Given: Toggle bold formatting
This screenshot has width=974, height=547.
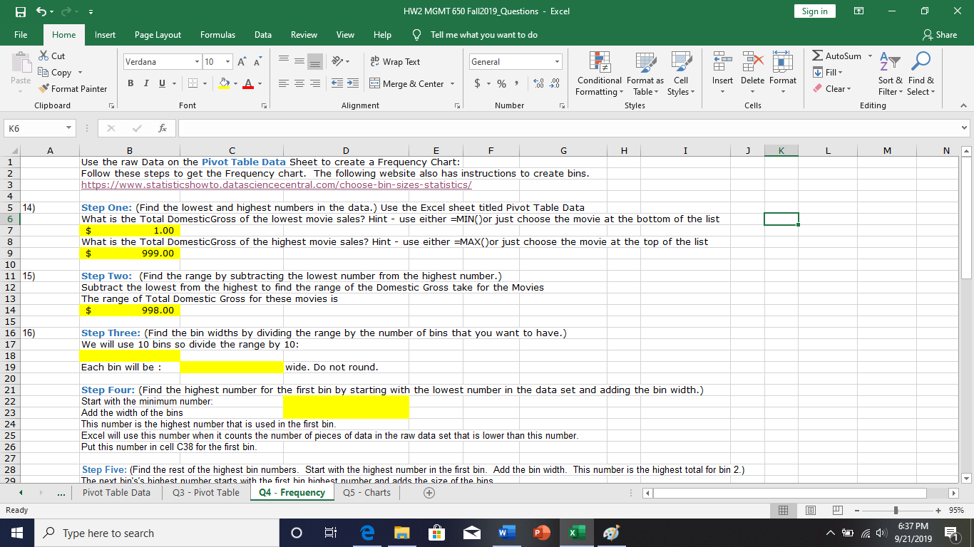Looking at the screenshot, I should click(130, 83).
